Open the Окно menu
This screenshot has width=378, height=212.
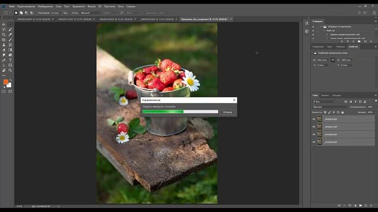click(120, 6)
